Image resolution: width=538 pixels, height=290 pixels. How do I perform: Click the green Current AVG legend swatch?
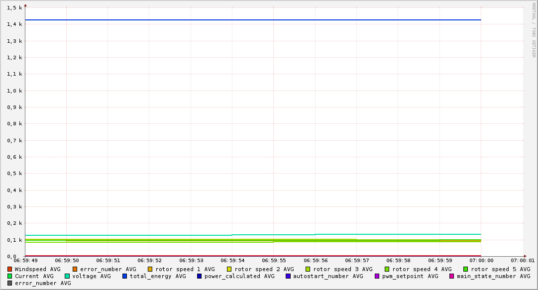pyautogui.click(x=10, y=276)
